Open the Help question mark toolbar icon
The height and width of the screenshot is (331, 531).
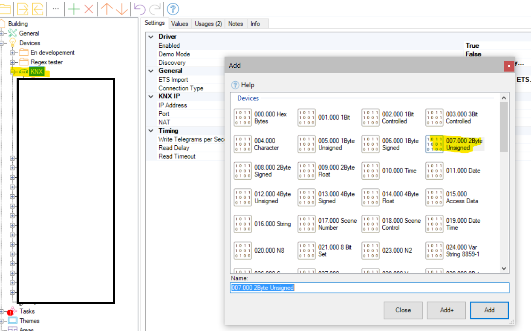click(x=173, y=9)
